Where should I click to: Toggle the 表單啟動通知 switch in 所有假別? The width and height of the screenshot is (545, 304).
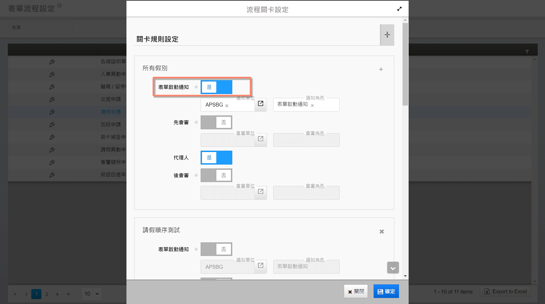click(216, 87)
